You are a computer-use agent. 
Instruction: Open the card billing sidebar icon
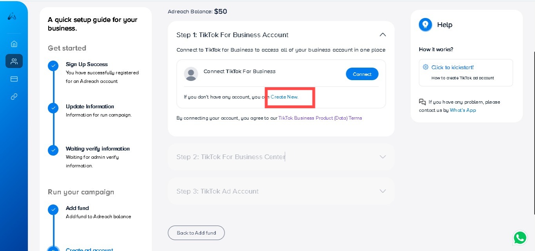pos(14,79)
